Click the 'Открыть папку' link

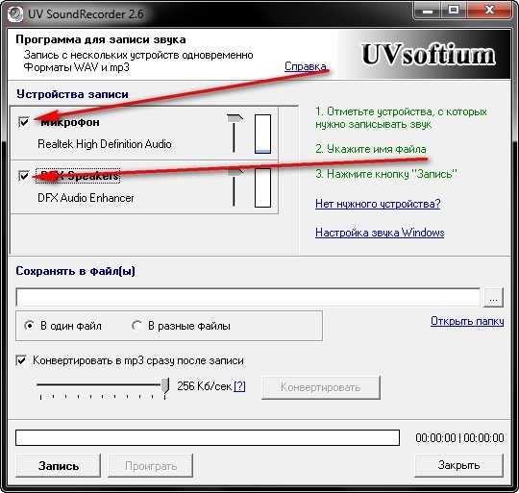(x=467, y=321)
